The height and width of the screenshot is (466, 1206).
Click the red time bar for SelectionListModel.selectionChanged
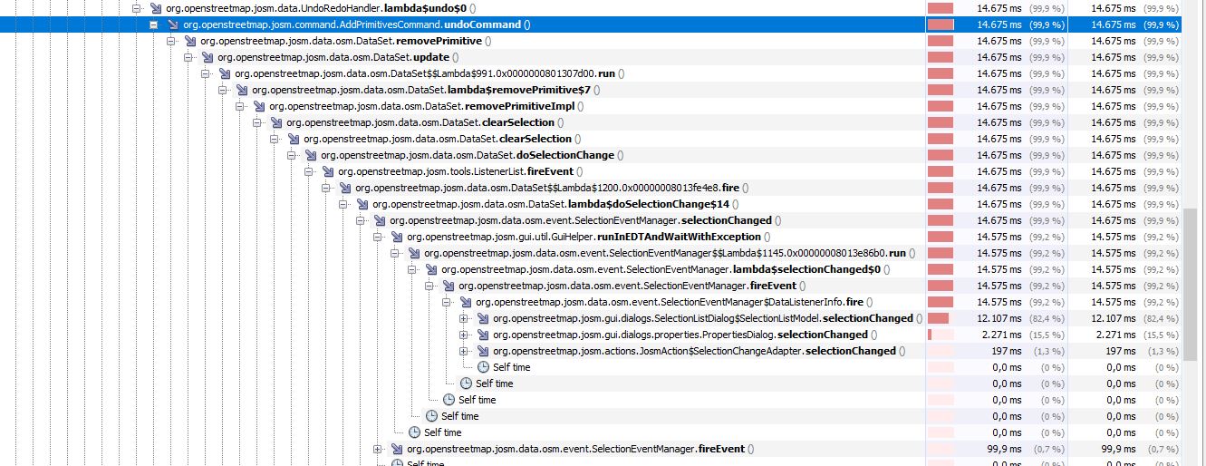click(x=938, y=318)
